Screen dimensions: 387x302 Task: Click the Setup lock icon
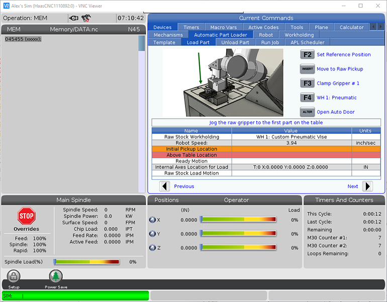click(x=14, y=276)
